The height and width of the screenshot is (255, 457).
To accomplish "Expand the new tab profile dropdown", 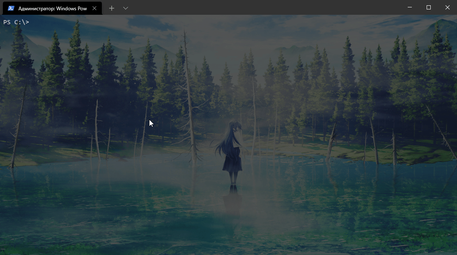I will [126, 8].
